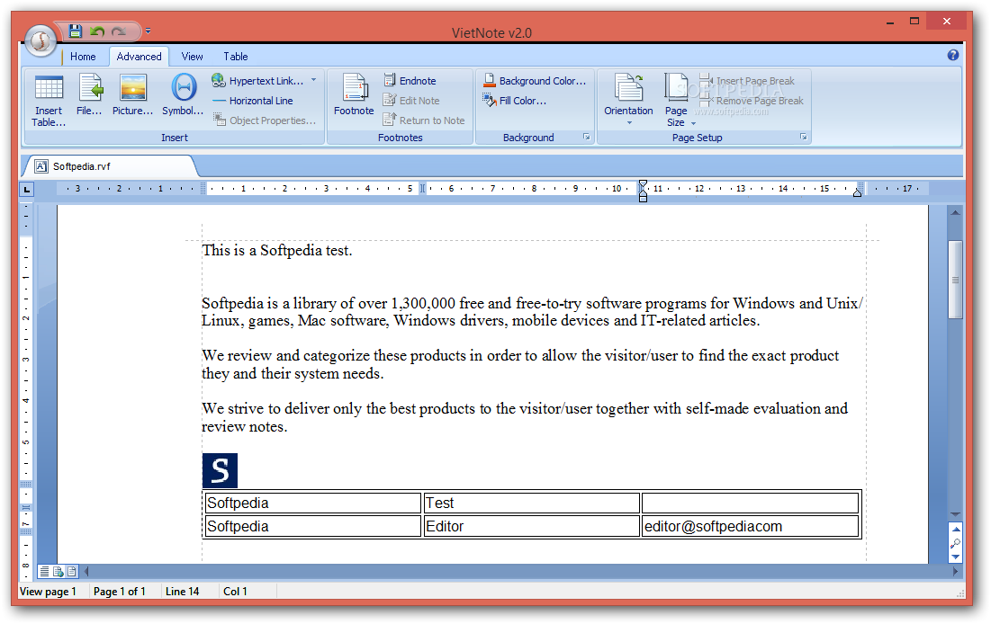Click the Footnote icon
This screenshot has height=624, width=991.
pyautogui.click(x=355, y=88)
